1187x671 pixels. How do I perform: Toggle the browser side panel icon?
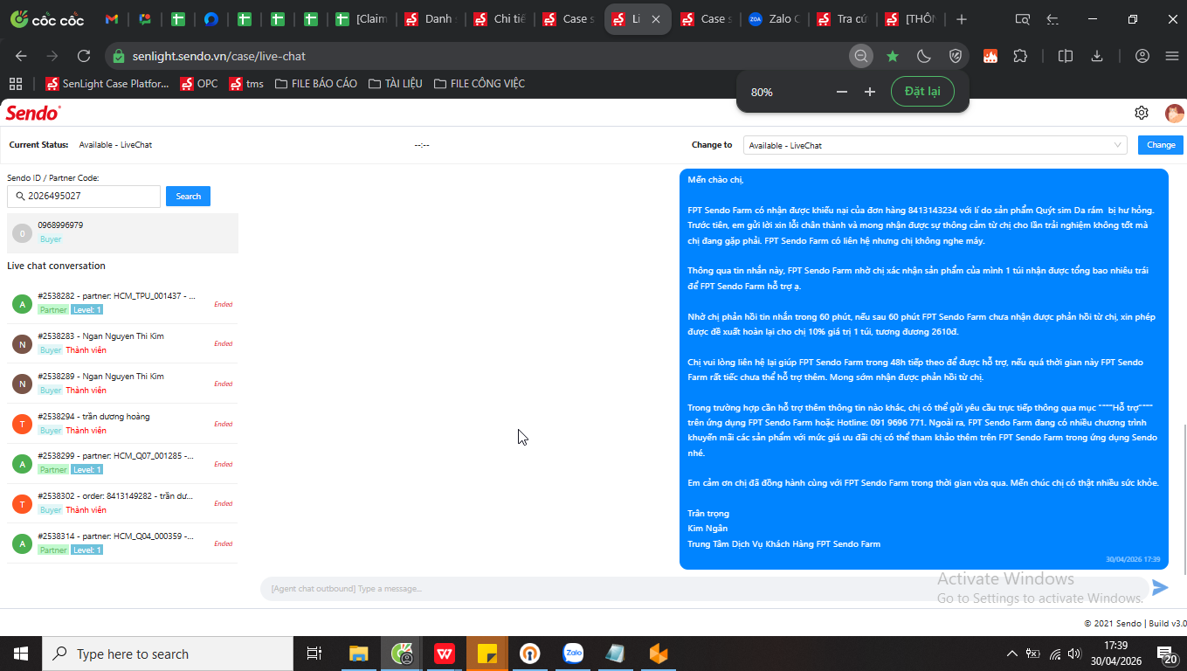(x=1065, y=56)
